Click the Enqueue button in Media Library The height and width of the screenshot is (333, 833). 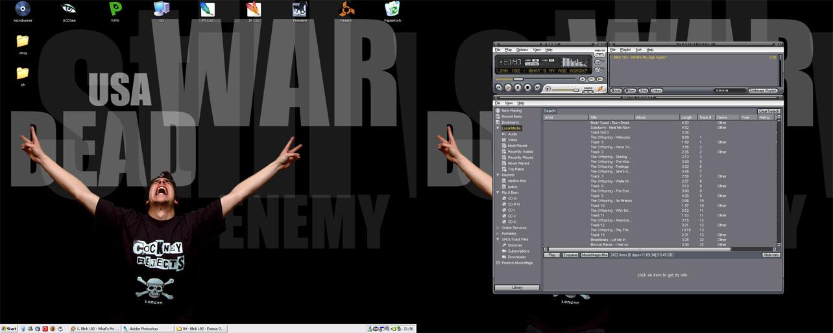(570, 255)
